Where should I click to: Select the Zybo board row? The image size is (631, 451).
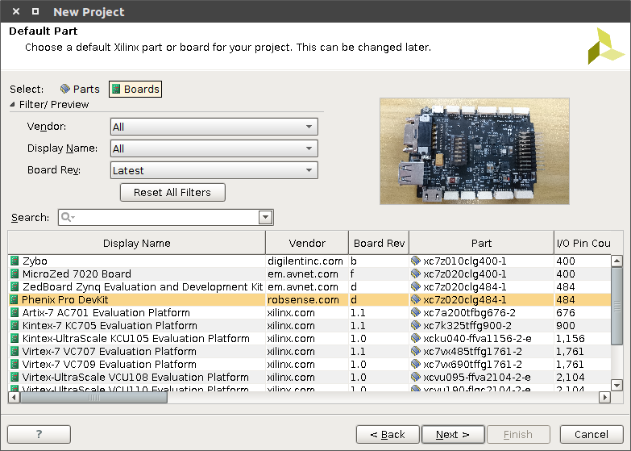pos(309,261)
